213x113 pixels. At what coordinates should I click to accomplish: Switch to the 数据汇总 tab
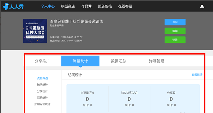118,61
